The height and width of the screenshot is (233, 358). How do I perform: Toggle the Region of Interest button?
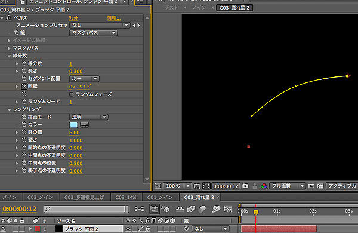click(311, 186)
